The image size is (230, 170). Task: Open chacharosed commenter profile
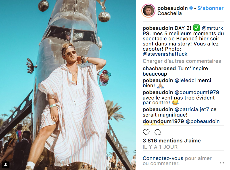159,69
